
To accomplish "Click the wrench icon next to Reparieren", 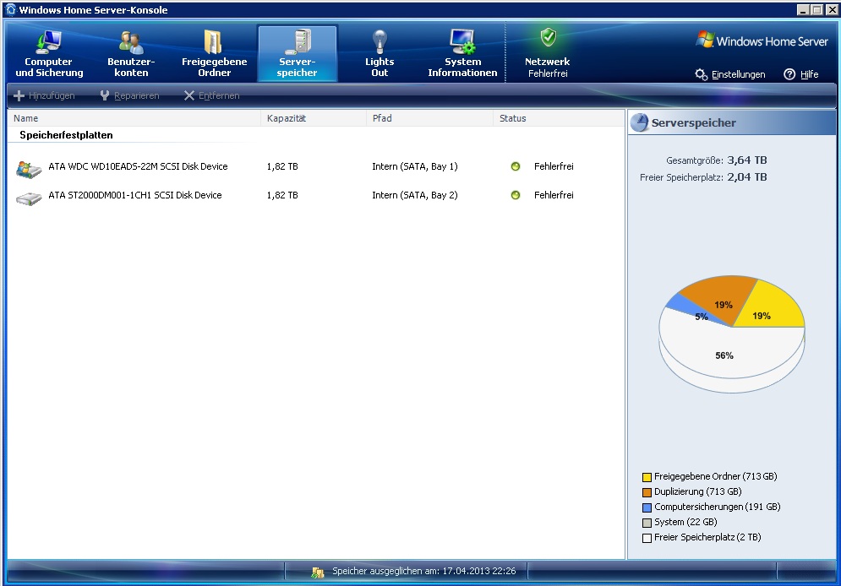I will (x=105, y=96).
